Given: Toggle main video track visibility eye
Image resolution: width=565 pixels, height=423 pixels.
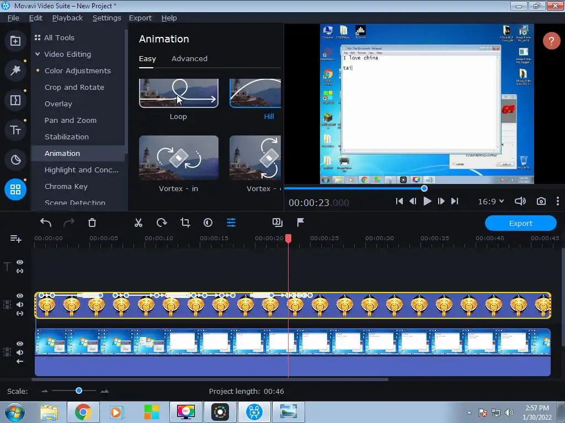Looking at the screenshot, I should coord(20,344).
